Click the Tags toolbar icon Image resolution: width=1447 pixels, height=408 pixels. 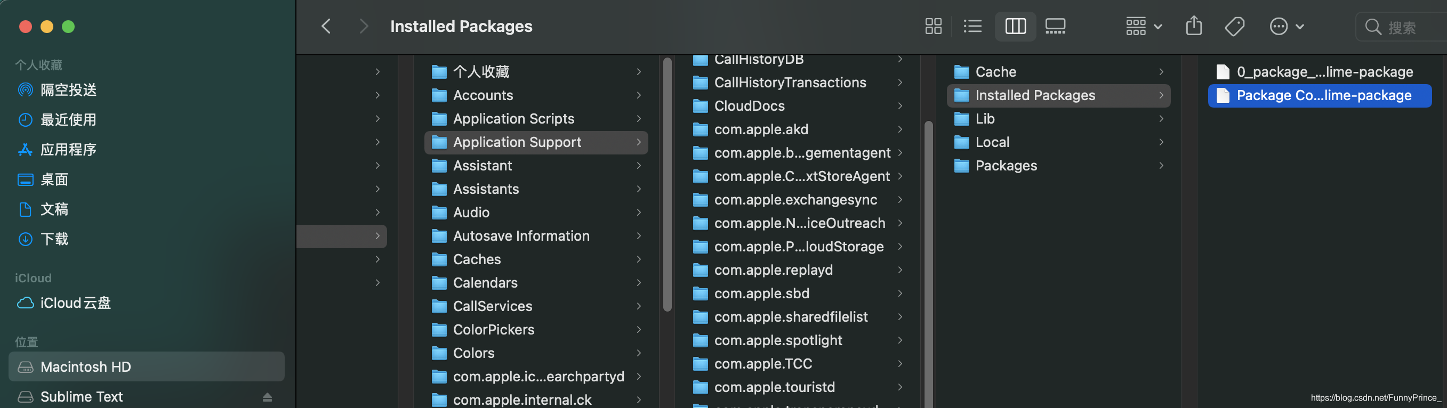coord(1234,27)
